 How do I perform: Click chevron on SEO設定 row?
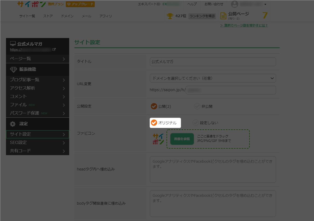click(64, 143)
